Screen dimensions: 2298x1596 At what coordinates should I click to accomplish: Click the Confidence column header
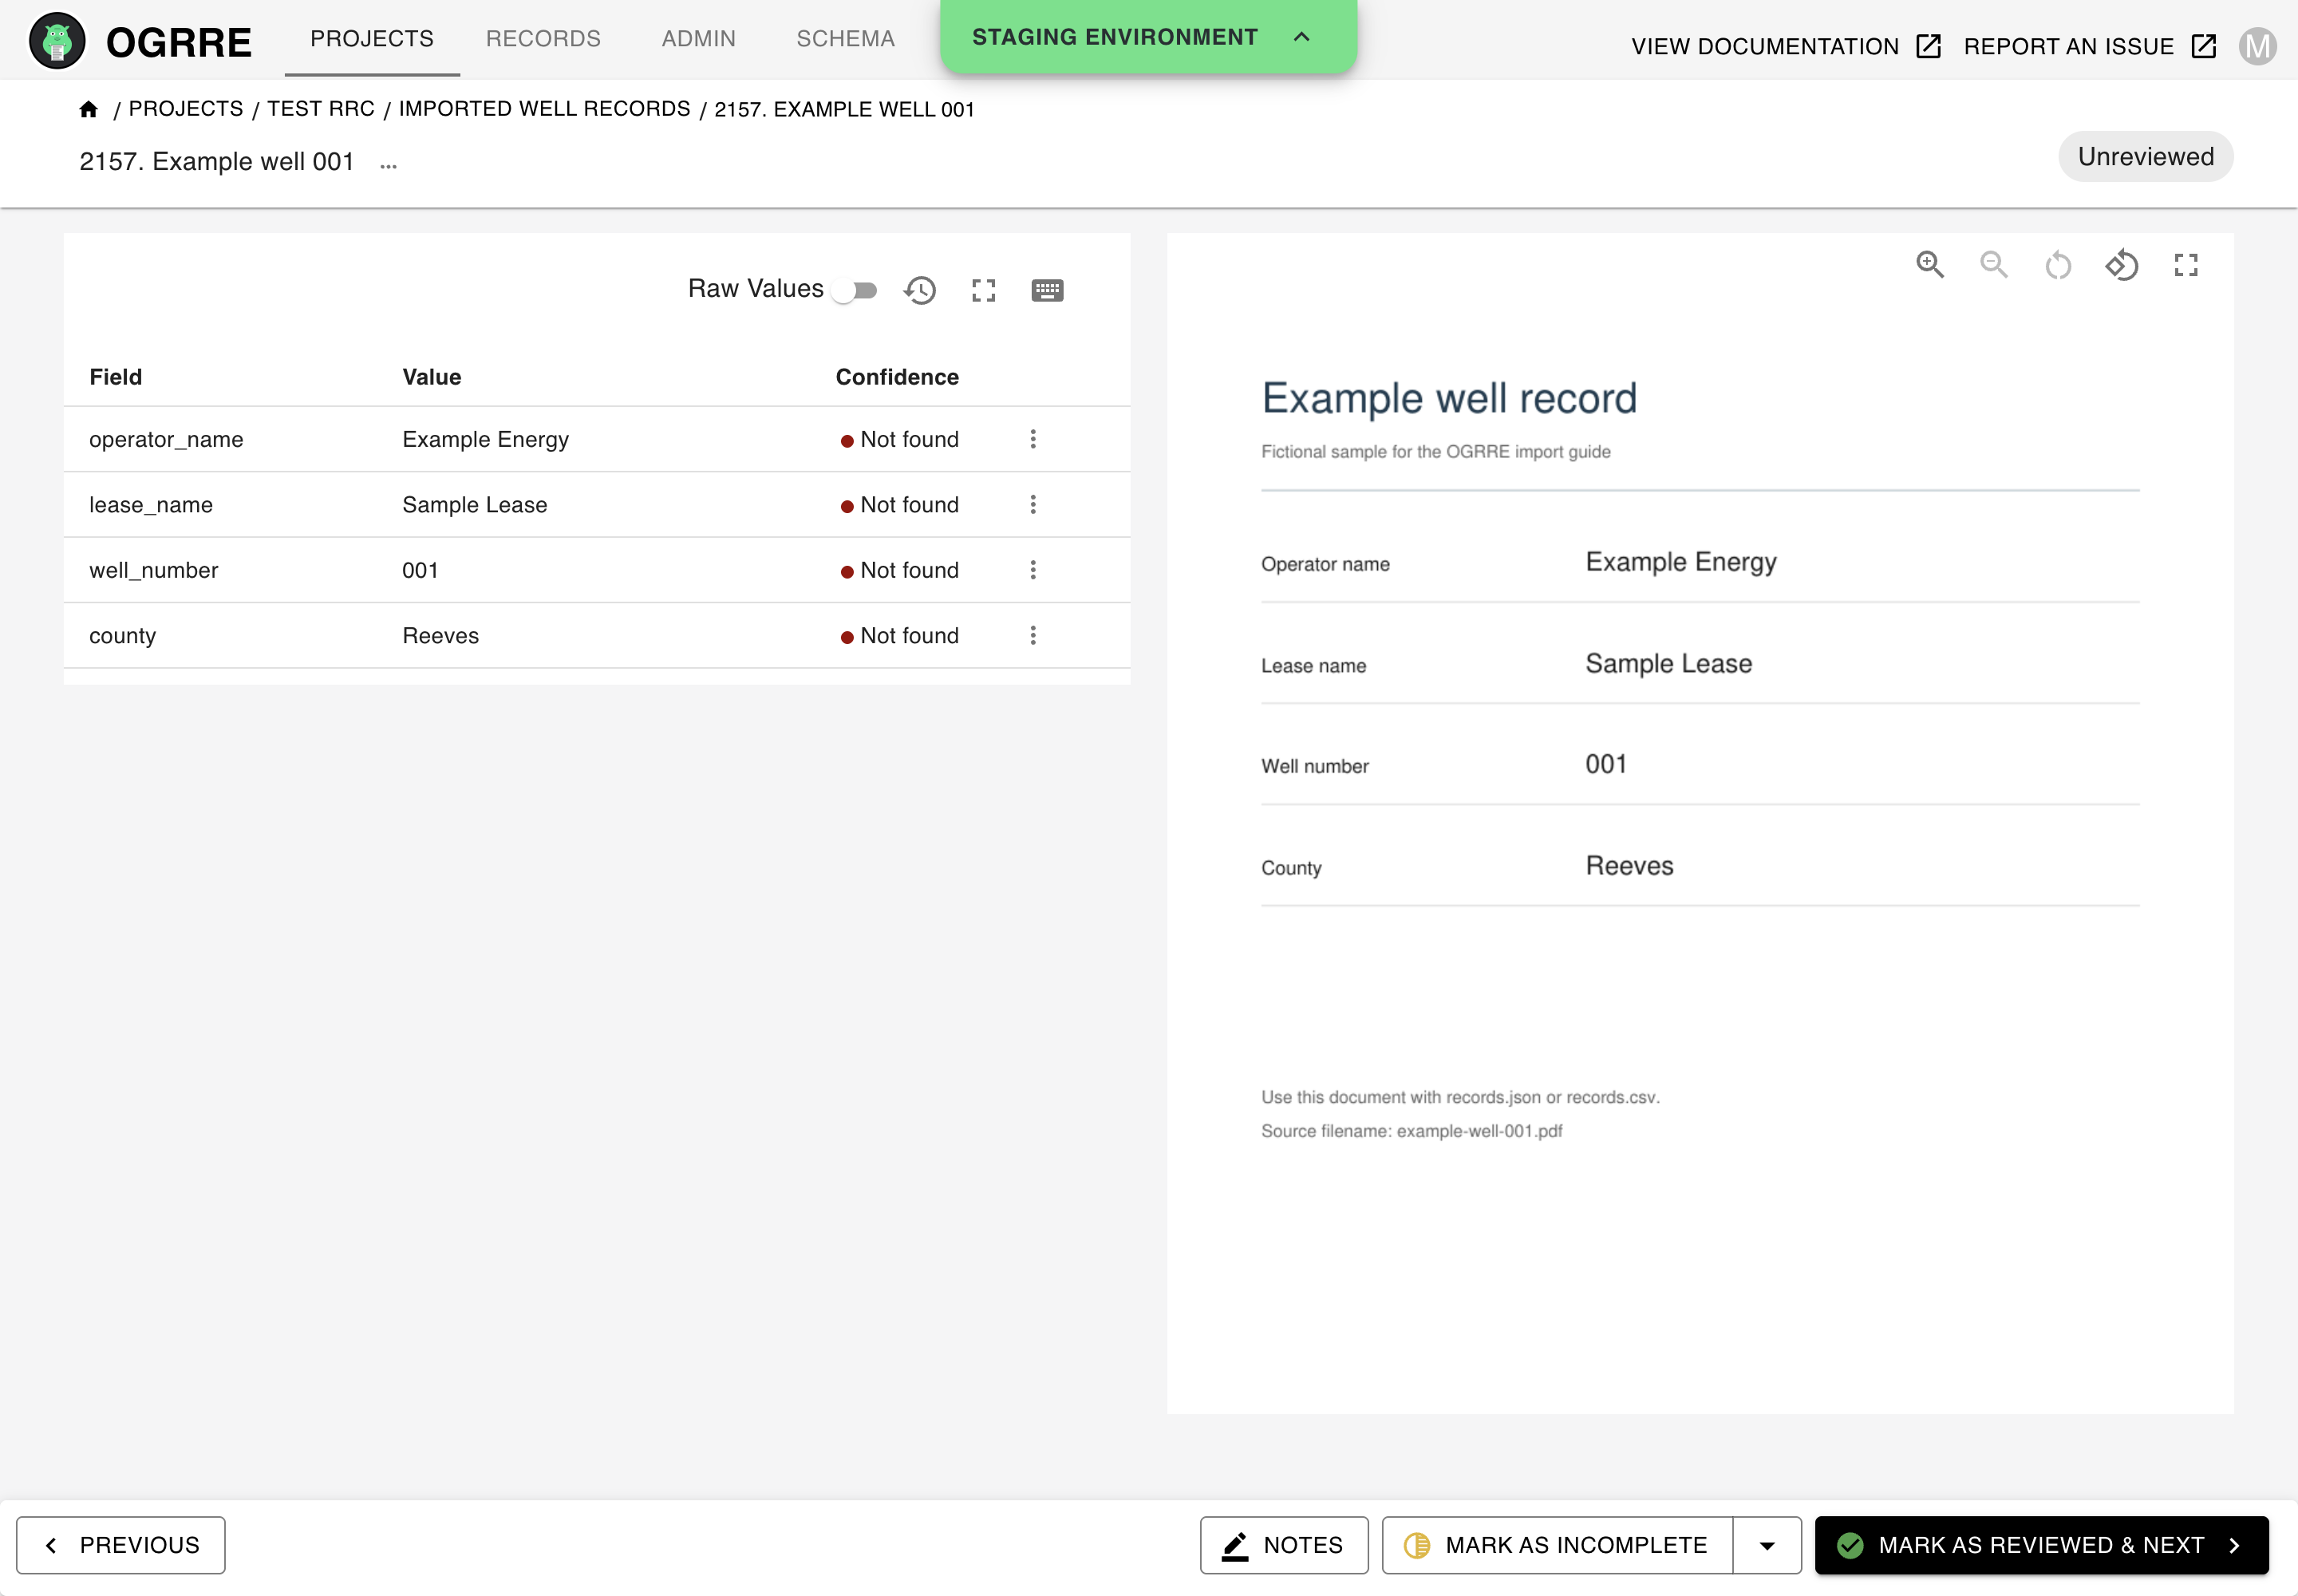(x=897, y=377)
